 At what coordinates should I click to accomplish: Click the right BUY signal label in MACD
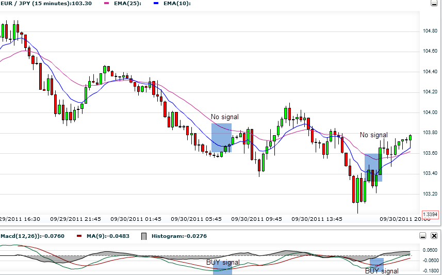[382, 271]
